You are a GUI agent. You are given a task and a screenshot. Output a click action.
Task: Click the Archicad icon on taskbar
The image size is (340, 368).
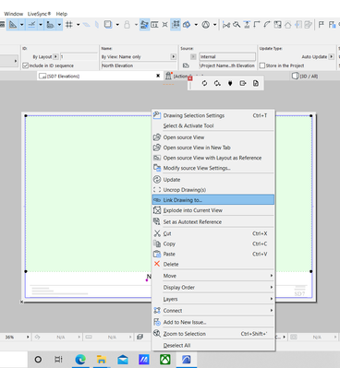[187, 359]
